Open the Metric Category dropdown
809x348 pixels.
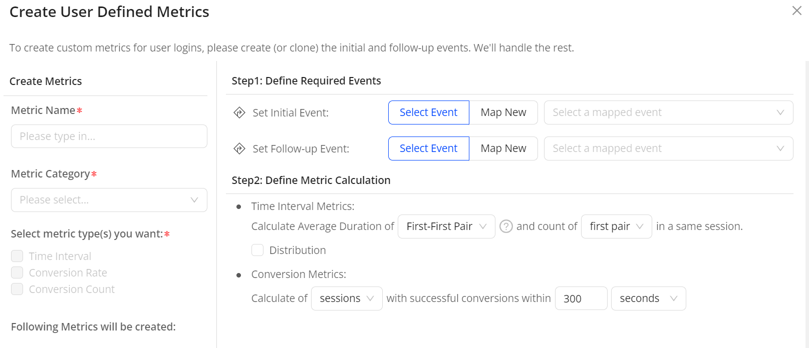tap(109, 200)
